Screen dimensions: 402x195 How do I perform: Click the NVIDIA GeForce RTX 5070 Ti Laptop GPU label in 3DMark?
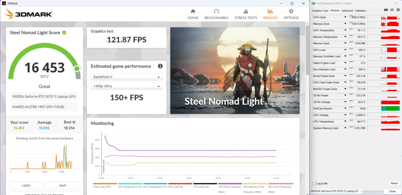[x=44, y=97]
